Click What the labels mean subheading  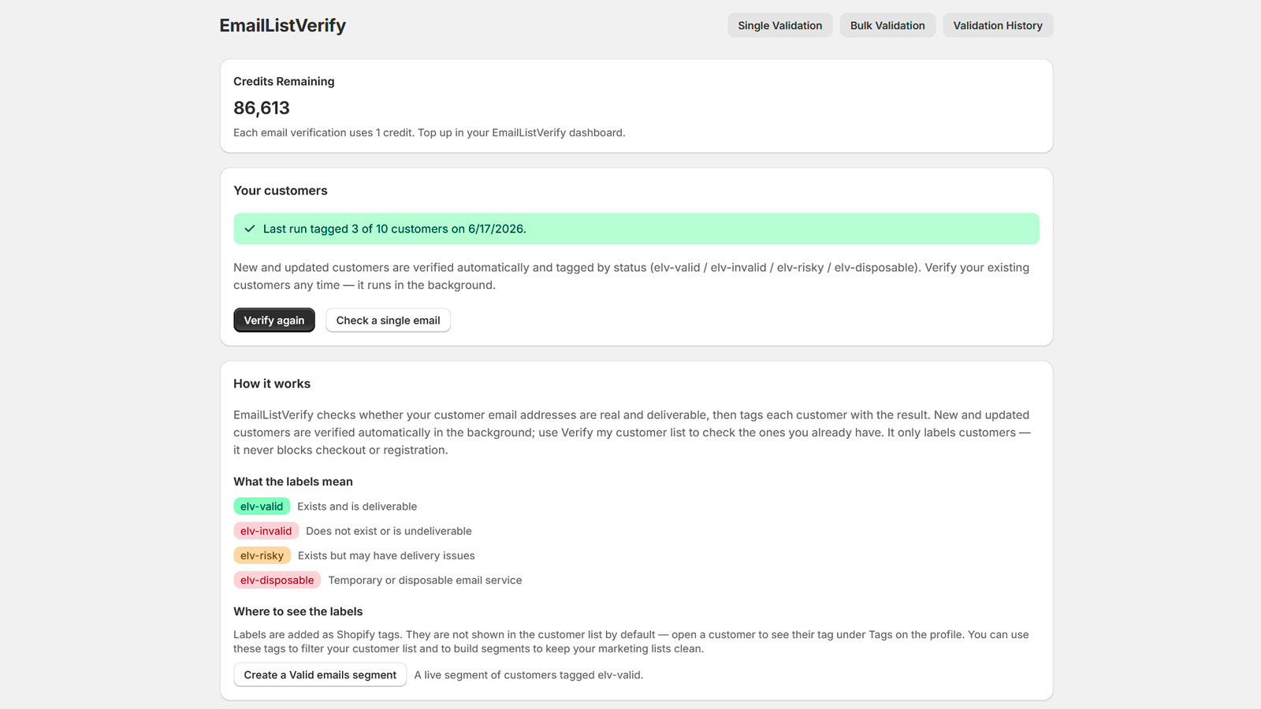point(293,481)
